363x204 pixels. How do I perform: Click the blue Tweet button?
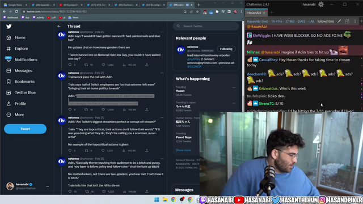(x=25, y=129)
